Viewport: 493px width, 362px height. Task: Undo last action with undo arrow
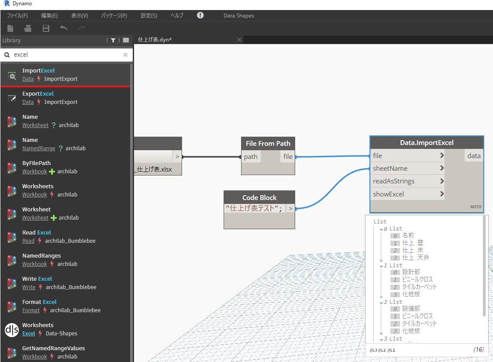click(x=64, y=29)
